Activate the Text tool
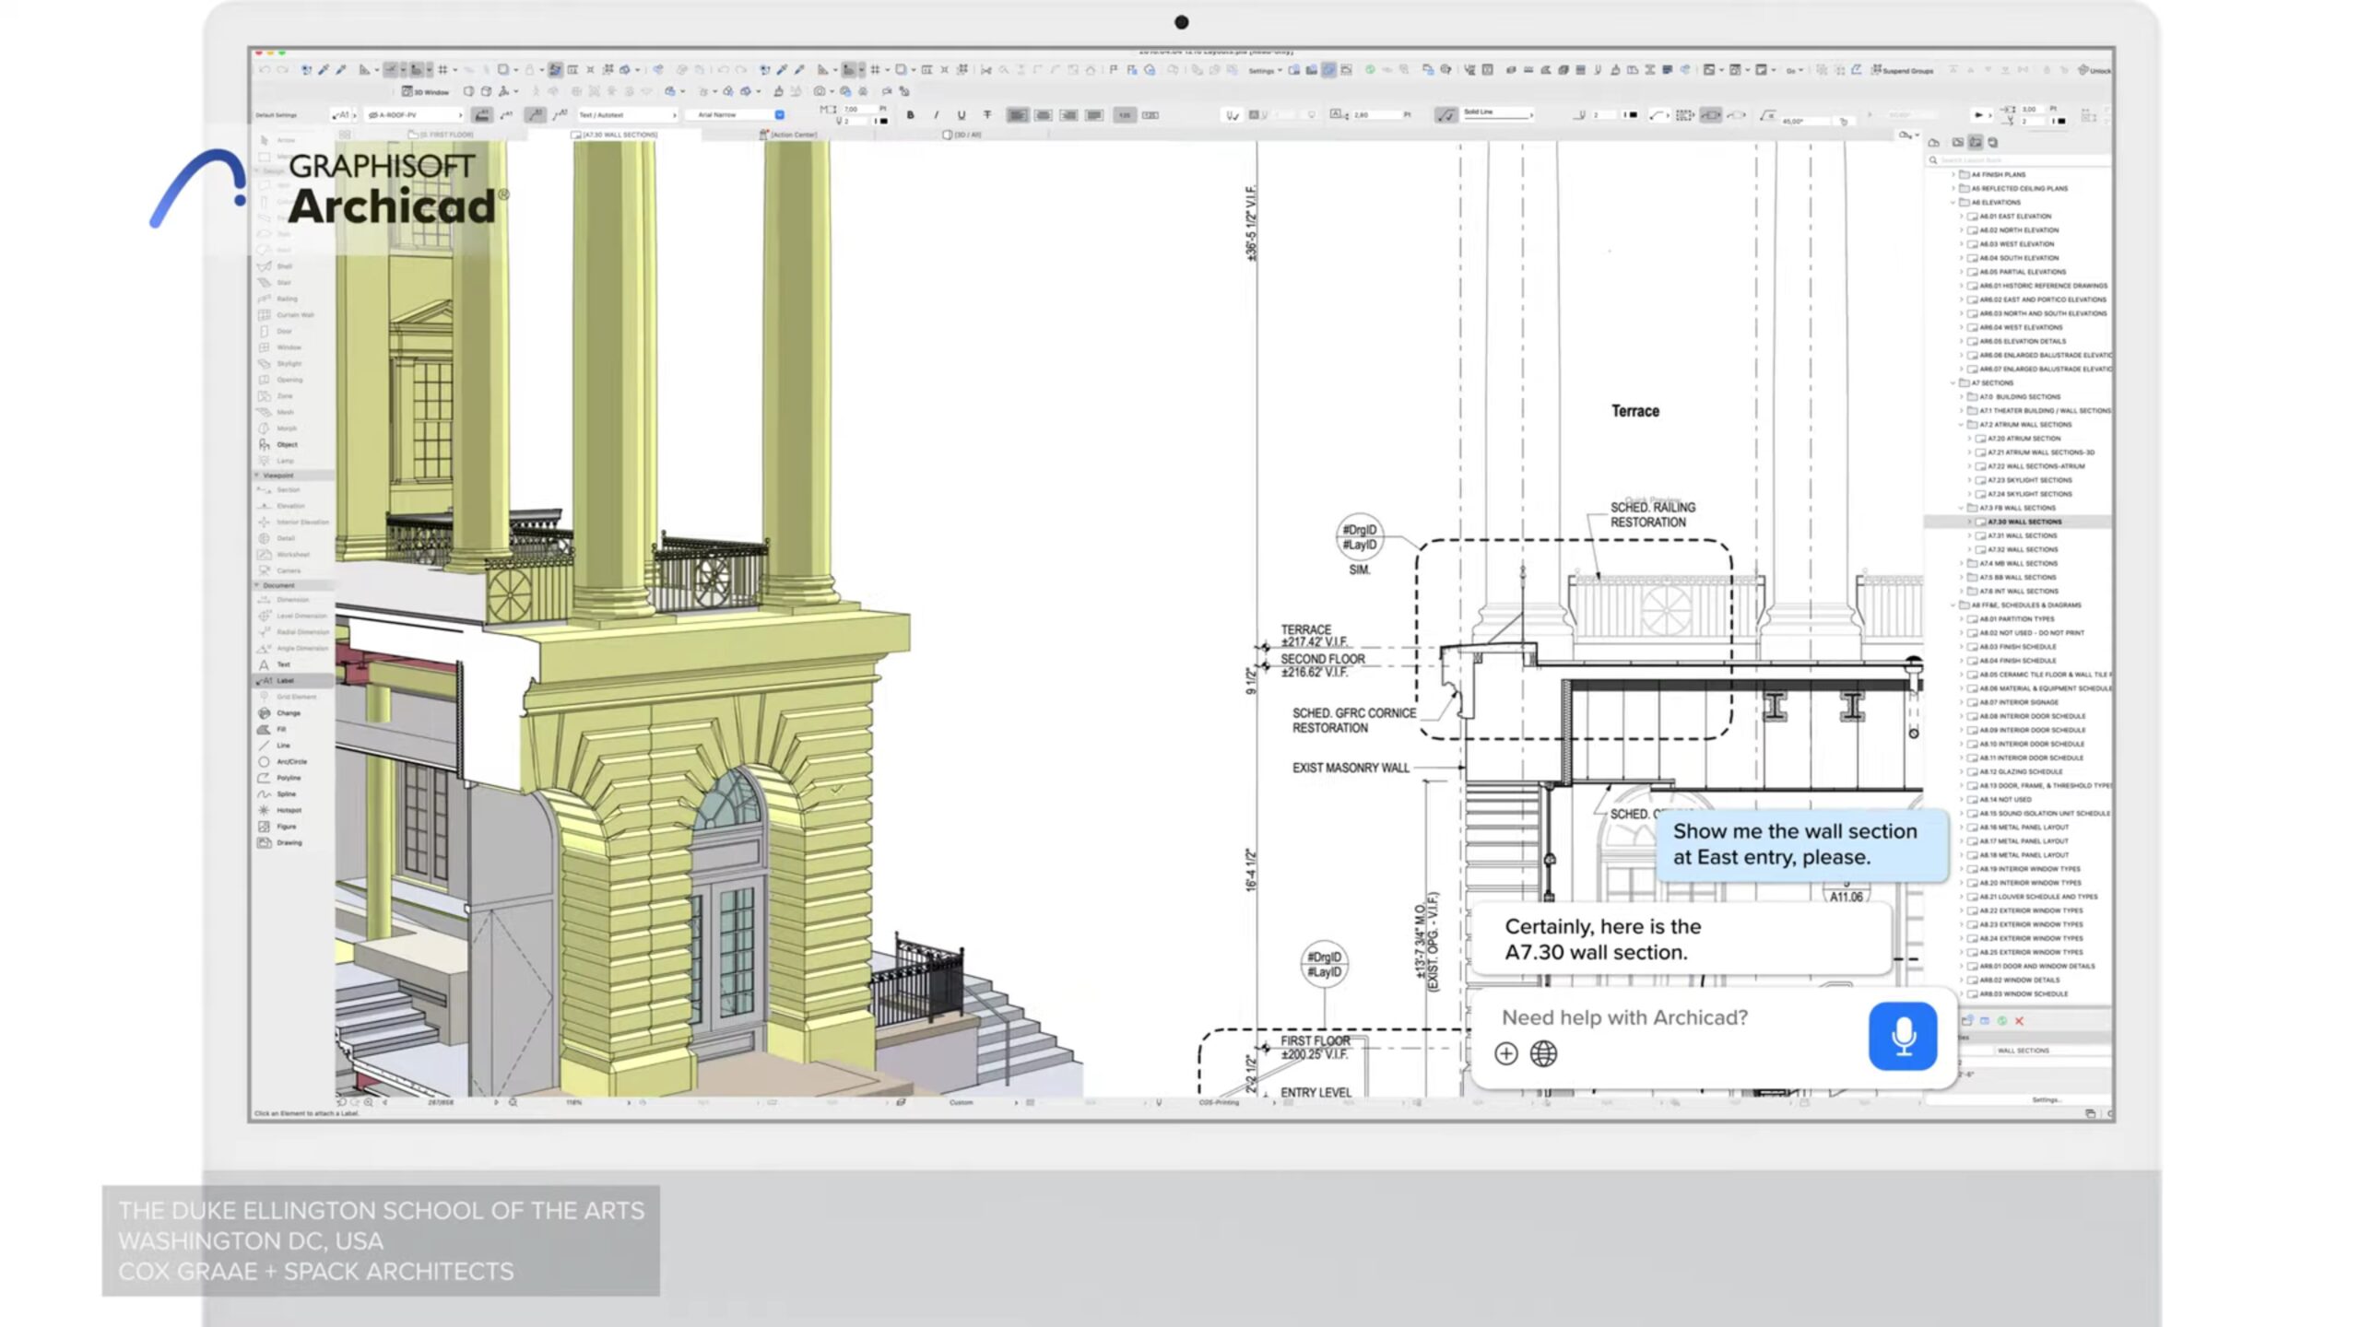The height and width of the screenshot is (1327, 2360). coord(282,664)
